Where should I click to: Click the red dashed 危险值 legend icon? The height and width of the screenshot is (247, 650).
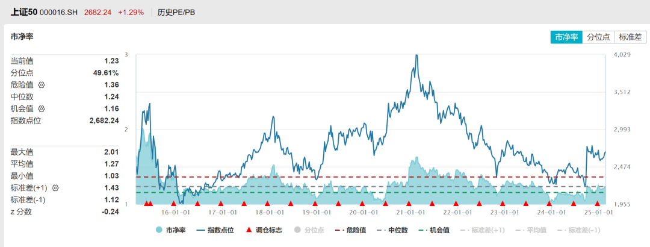[338, 230]
